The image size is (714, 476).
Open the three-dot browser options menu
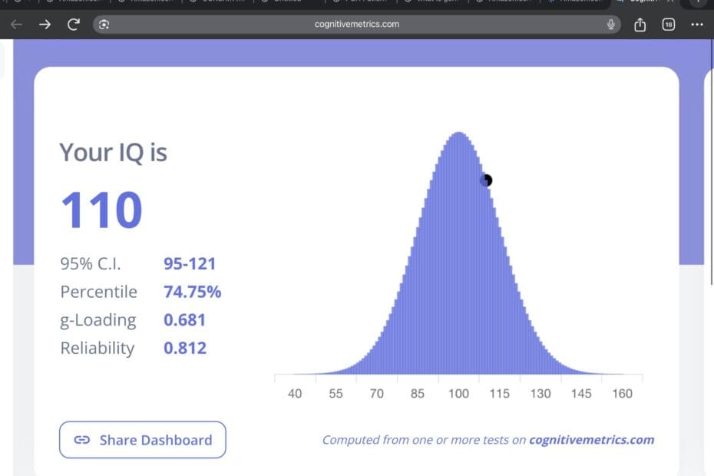pyautogui.click(x=697, y=24)
